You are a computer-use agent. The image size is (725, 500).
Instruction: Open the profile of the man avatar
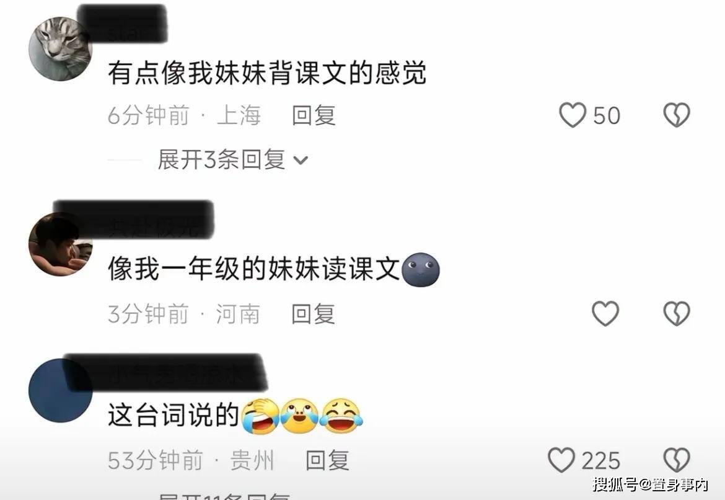click(x=60, y=244)
